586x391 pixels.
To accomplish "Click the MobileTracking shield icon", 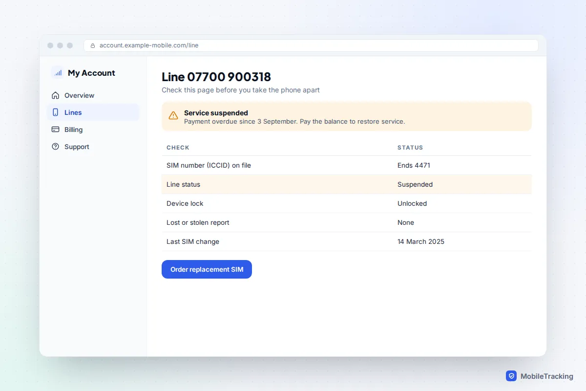I will [511, 376].
